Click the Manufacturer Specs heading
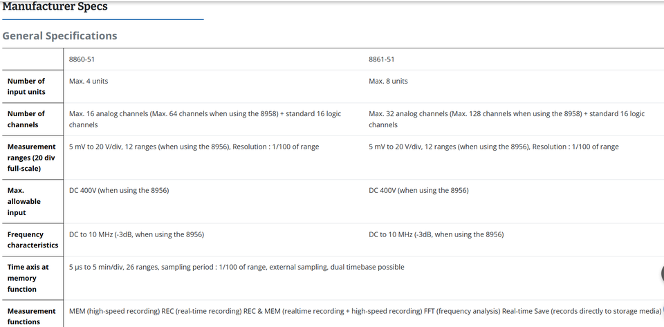The image size is (664, 327). click(x=55, y=6)
